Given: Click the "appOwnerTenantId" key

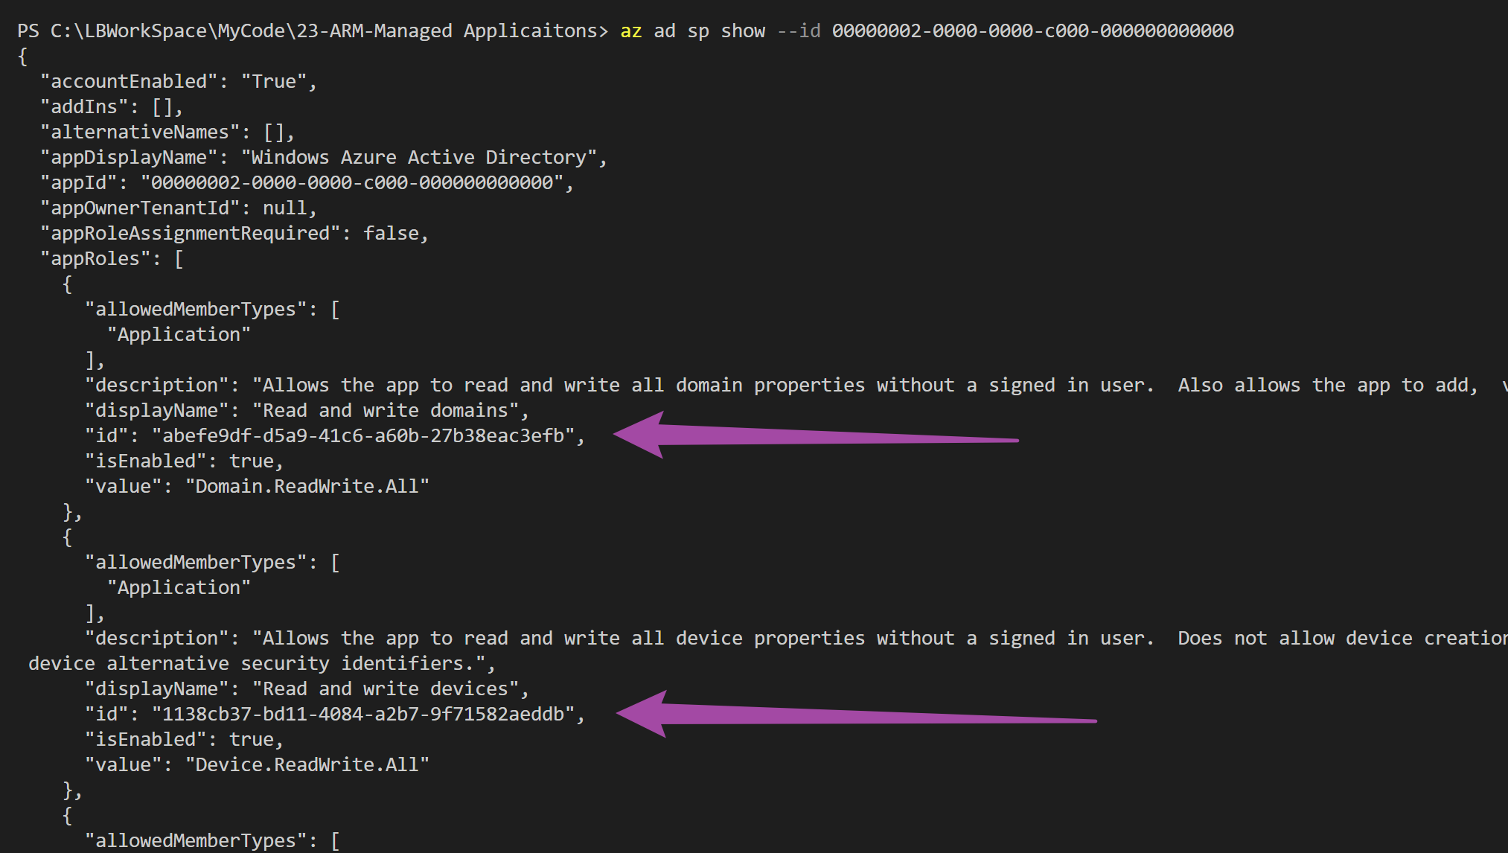Looking at the screenshot, I should [140, 208].
